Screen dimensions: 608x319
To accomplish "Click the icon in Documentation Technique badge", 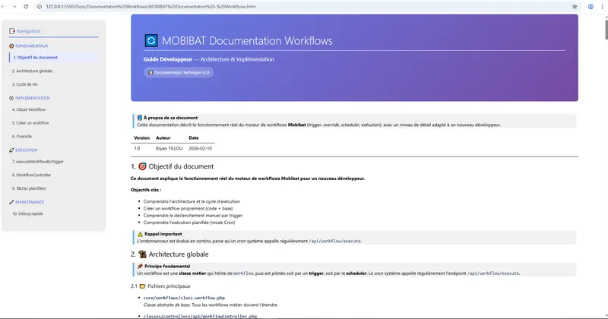I will point(150,72).
